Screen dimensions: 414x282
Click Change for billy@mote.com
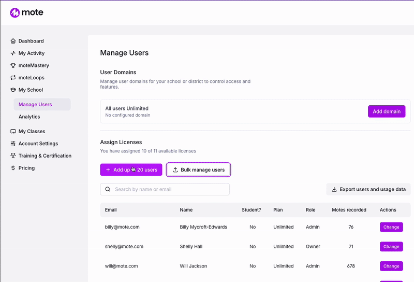[391, 227]
